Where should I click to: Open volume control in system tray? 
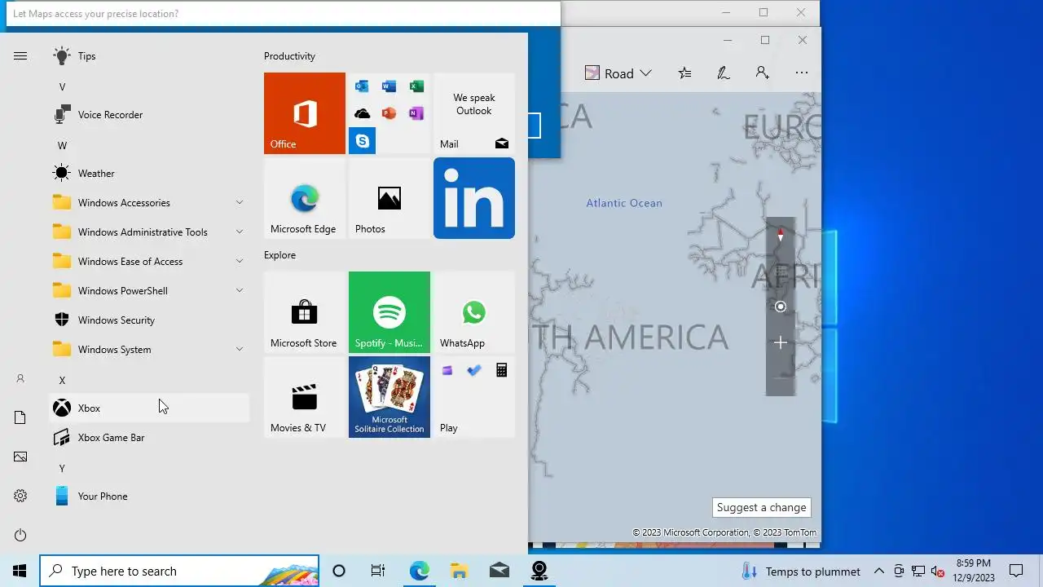937,571
